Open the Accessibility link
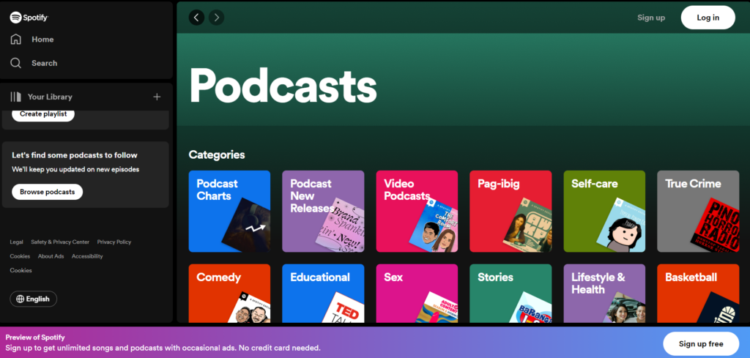 coord(87,256)
